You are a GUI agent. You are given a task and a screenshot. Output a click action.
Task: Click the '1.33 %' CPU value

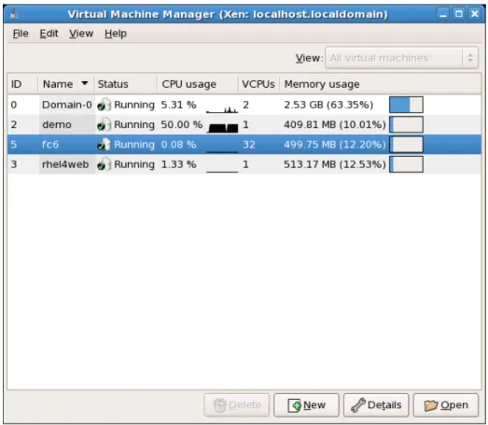178,164
